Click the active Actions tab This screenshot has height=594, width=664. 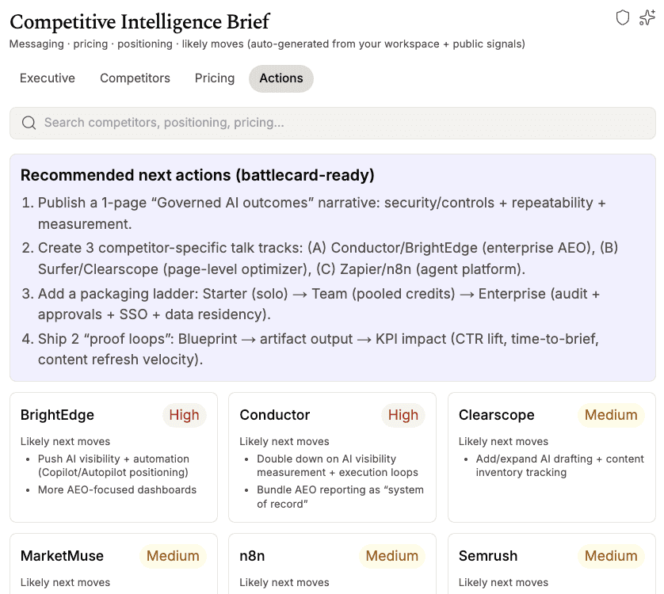281,78
